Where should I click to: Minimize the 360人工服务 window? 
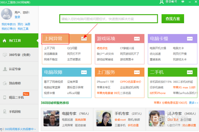coord(190,2)
